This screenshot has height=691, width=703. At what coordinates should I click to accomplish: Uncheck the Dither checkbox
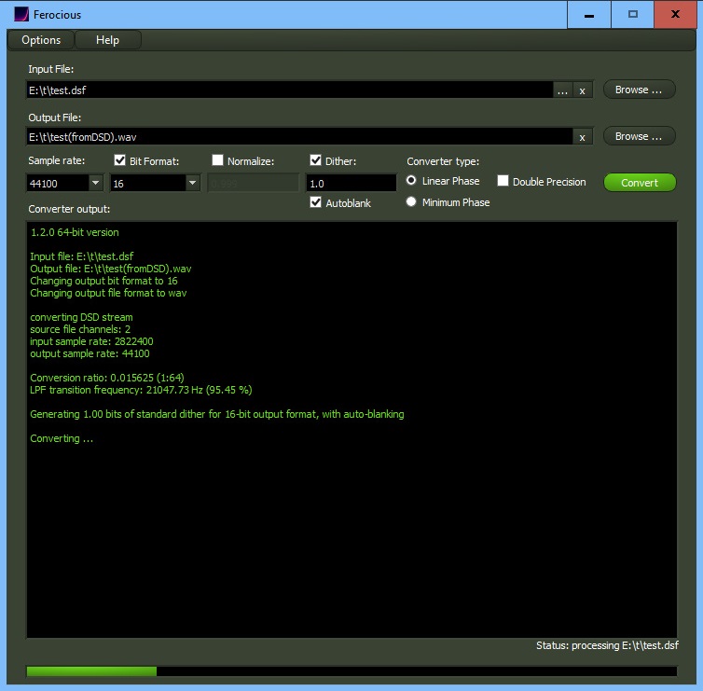point(316,160)
